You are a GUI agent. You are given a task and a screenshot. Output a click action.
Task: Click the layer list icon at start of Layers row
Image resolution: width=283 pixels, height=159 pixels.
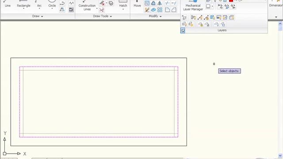[x=184, y=18]
